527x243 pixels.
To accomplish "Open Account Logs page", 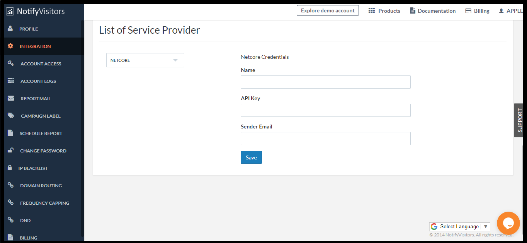I will (x=42, y=81).
